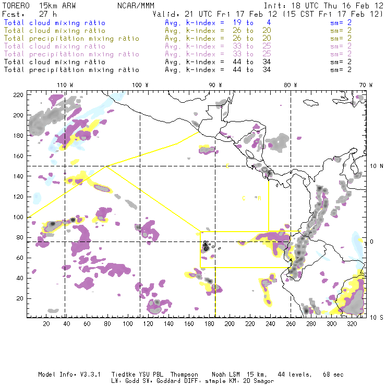Viewport: 386px width, 386px height.
Task: Click the '(15 CST Fri 17 Feb 12)' local time text
Action: click(x=333, y=14)
